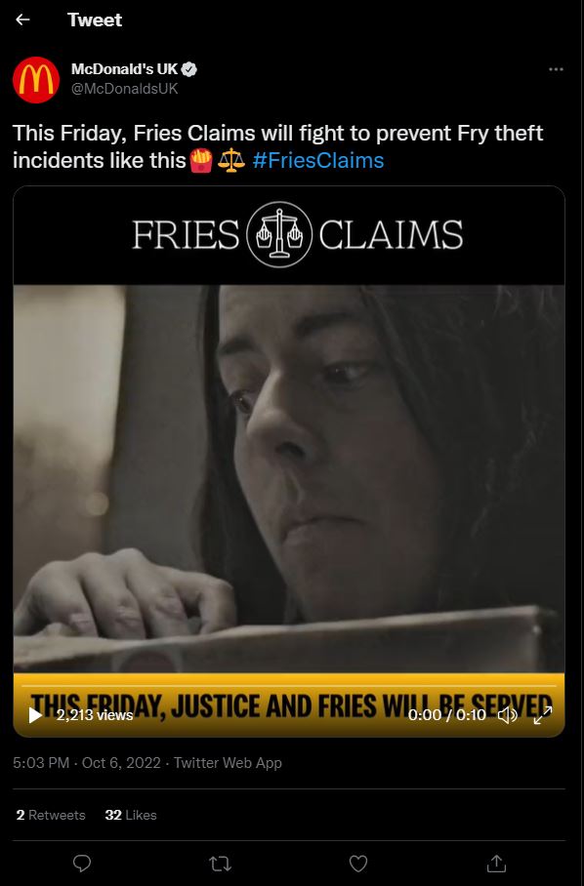Click the video time indicator 0:00 / 0:10
This screenshot has width=584, height=886.
pos(446,715)
